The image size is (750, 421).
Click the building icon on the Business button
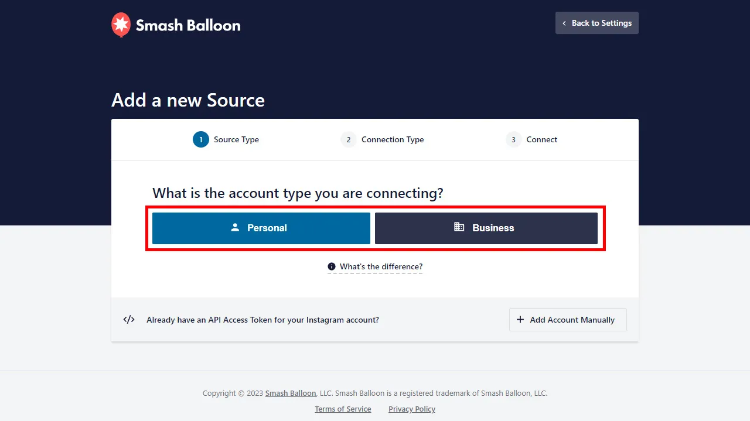459,227
